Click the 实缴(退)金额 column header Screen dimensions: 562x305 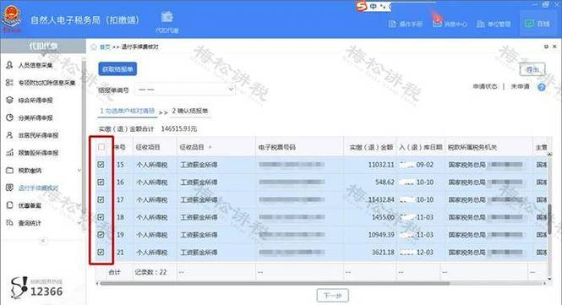371,147
